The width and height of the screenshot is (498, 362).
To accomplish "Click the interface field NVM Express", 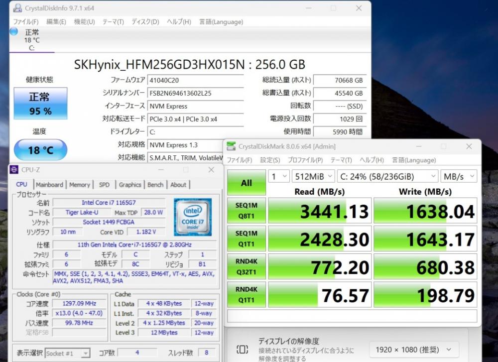I will click(x=195, y=106).
